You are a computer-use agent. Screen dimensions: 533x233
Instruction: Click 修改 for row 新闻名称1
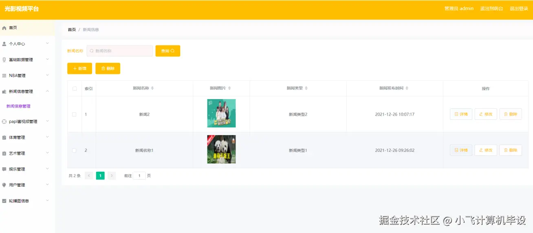pyautogui.click(x=486, y=150)
